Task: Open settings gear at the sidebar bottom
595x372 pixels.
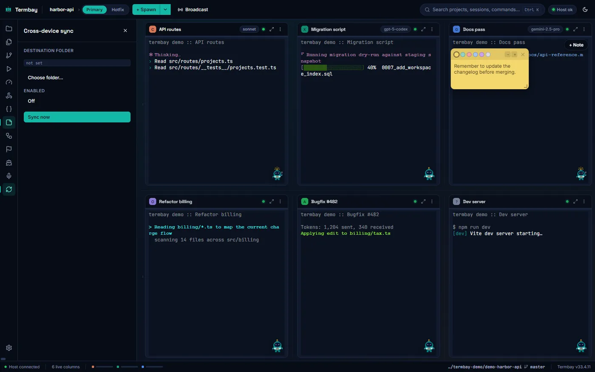Action: 9,348
